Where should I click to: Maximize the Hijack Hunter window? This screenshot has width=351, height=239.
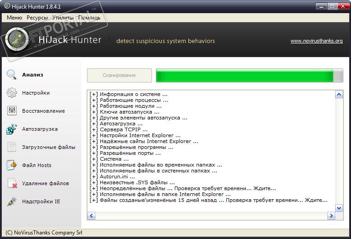(332, 6)
